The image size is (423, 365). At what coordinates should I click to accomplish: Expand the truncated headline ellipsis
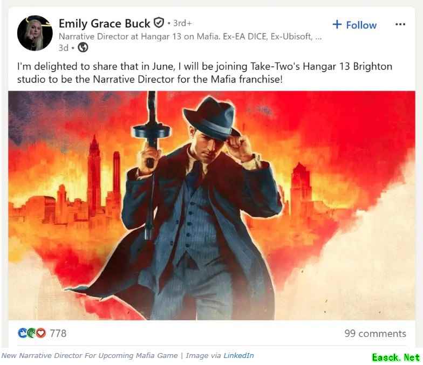coord(318,37)
